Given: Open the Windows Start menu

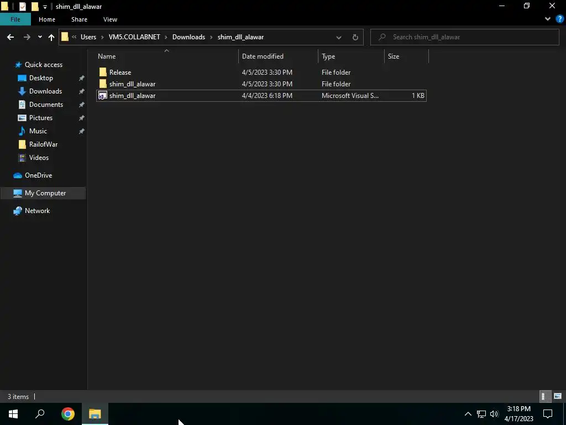Looking at the screenshot, I should tap(13, 414).
